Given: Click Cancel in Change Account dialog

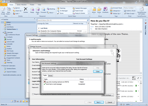Looking at the screenshot, I should (110, 102).
